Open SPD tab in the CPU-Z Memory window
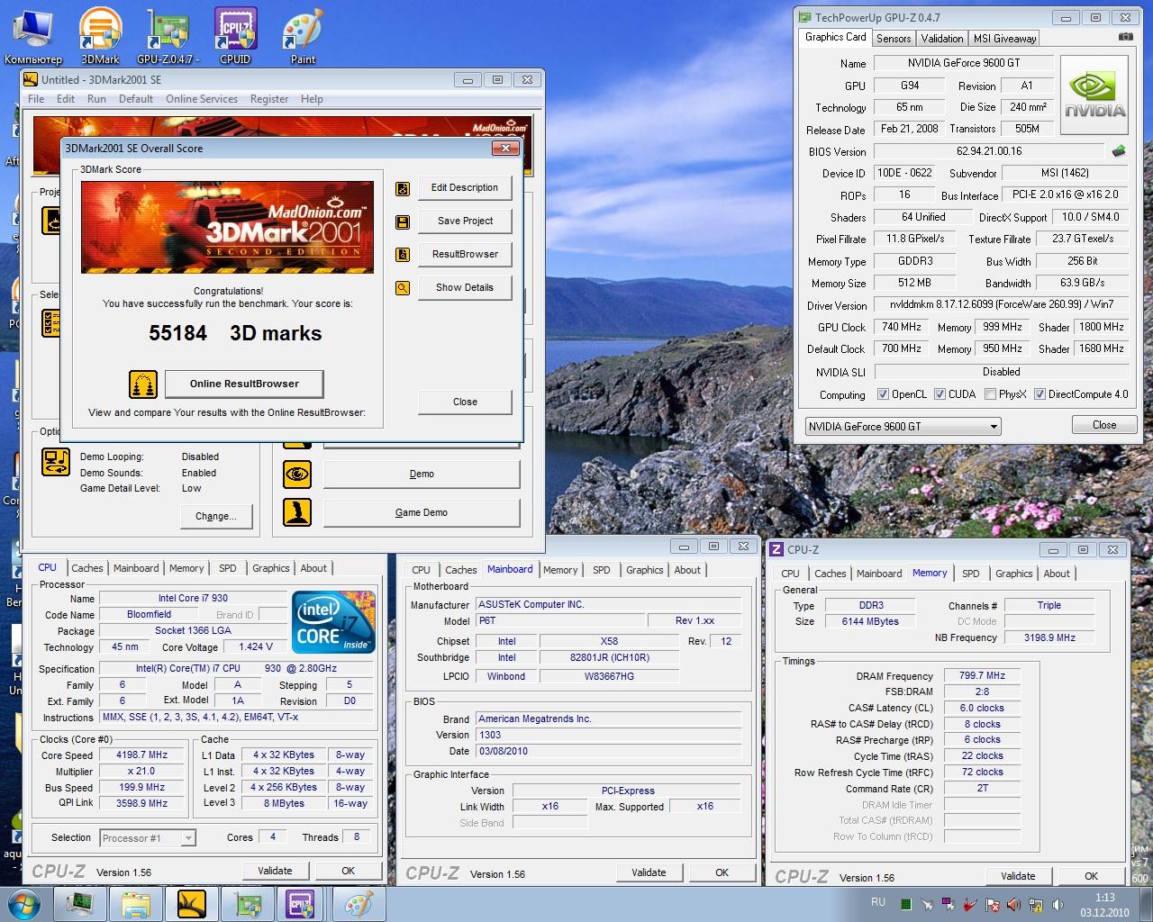This screenshot has width=1153, height=922. click(970, 574)
